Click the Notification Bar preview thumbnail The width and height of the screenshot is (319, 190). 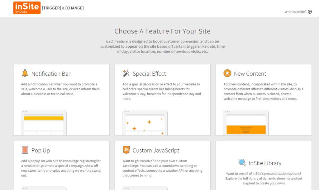pos(44,123)
